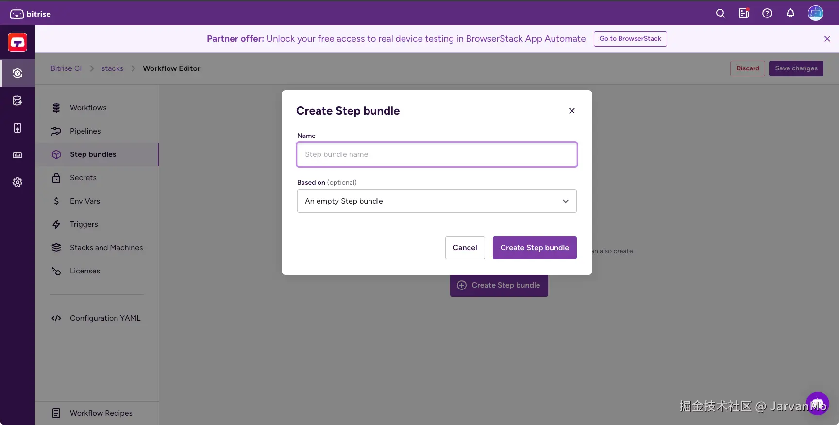Open the Workflows menu item
Viewport: 839px width, 425px height.
click(88, 108)
